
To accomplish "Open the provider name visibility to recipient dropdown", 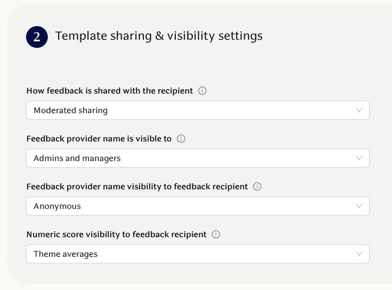I will pyautogui.click(x=198, y=206).
